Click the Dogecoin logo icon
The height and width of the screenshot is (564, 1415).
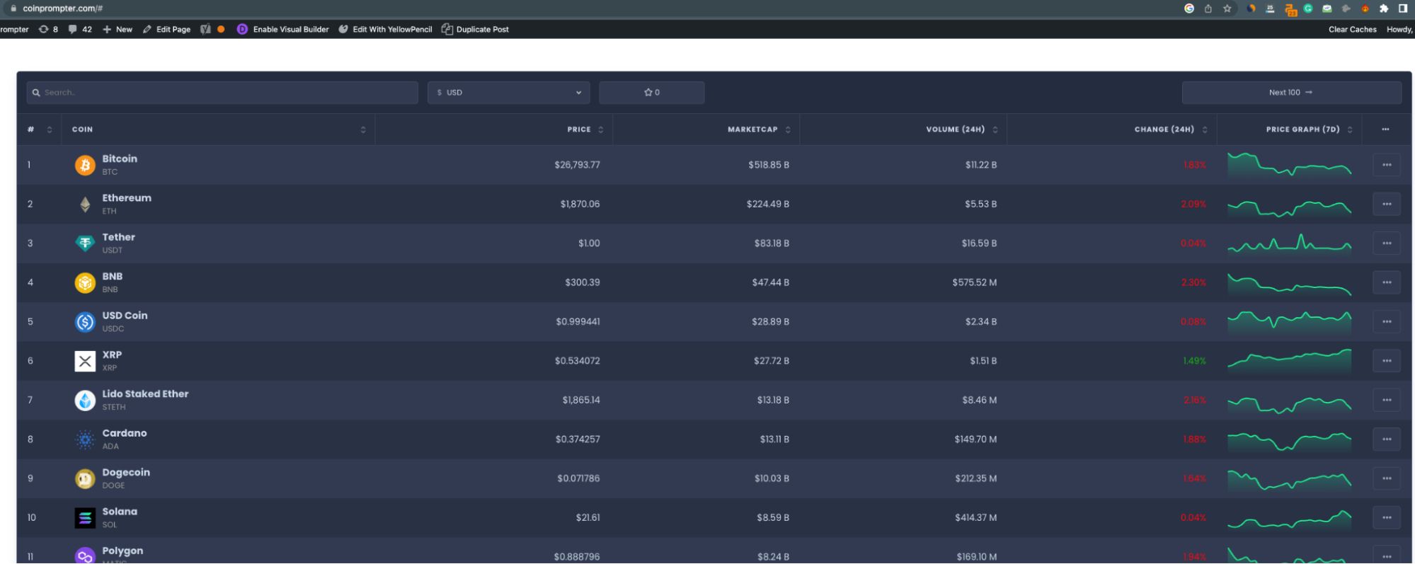(x=85, y=479)
